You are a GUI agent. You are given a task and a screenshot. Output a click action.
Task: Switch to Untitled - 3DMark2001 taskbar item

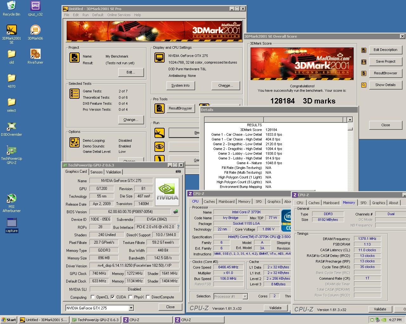coord(43,320)
